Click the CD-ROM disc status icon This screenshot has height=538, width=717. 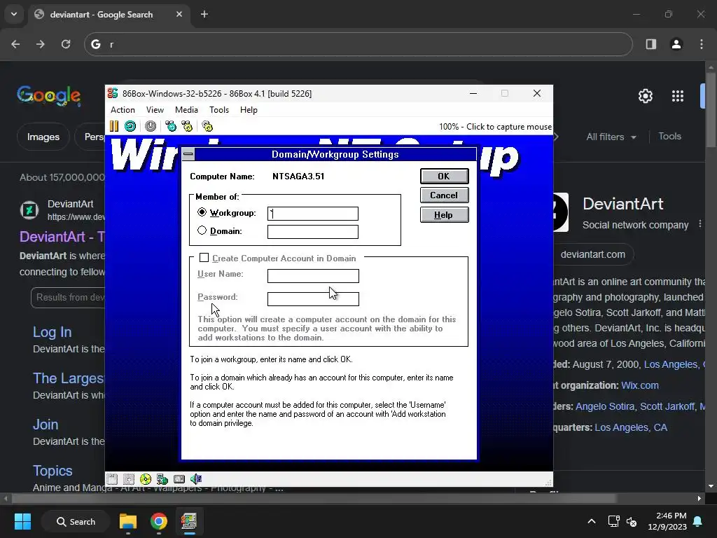click(x=146, y=479)
